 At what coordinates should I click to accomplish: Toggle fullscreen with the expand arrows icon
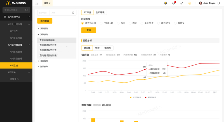[x=182, y=3]
